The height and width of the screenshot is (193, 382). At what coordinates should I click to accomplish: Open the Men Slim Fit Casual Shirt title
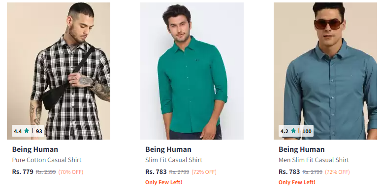coord(314,160)
